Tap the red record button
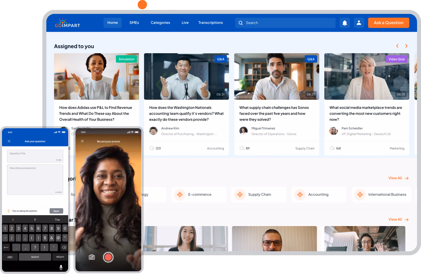Viewport: 421px width, 274px height. coord(108,257)
